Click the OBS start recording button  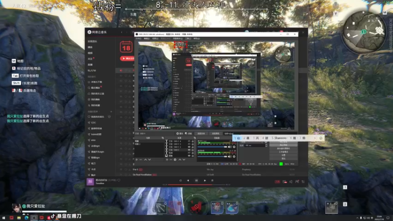[x=283, y=145]
